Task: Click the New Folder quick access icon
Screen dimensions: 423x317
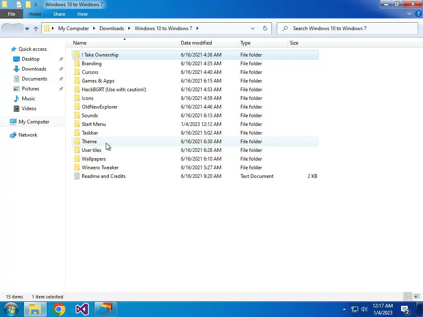Action: (28, 4)
